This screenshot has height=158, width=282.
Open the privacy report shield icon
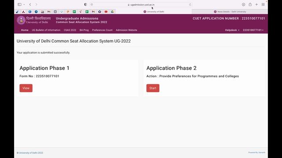85,4
